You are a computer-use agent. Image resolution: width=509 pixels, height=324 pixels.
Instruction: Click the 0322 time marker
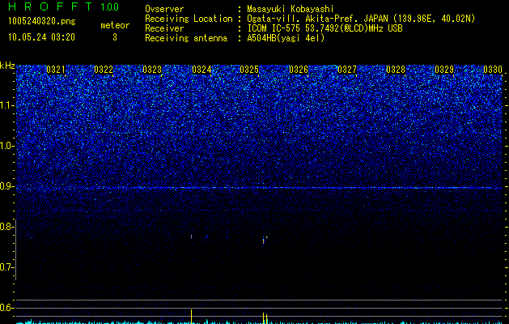tap(104, 70)
